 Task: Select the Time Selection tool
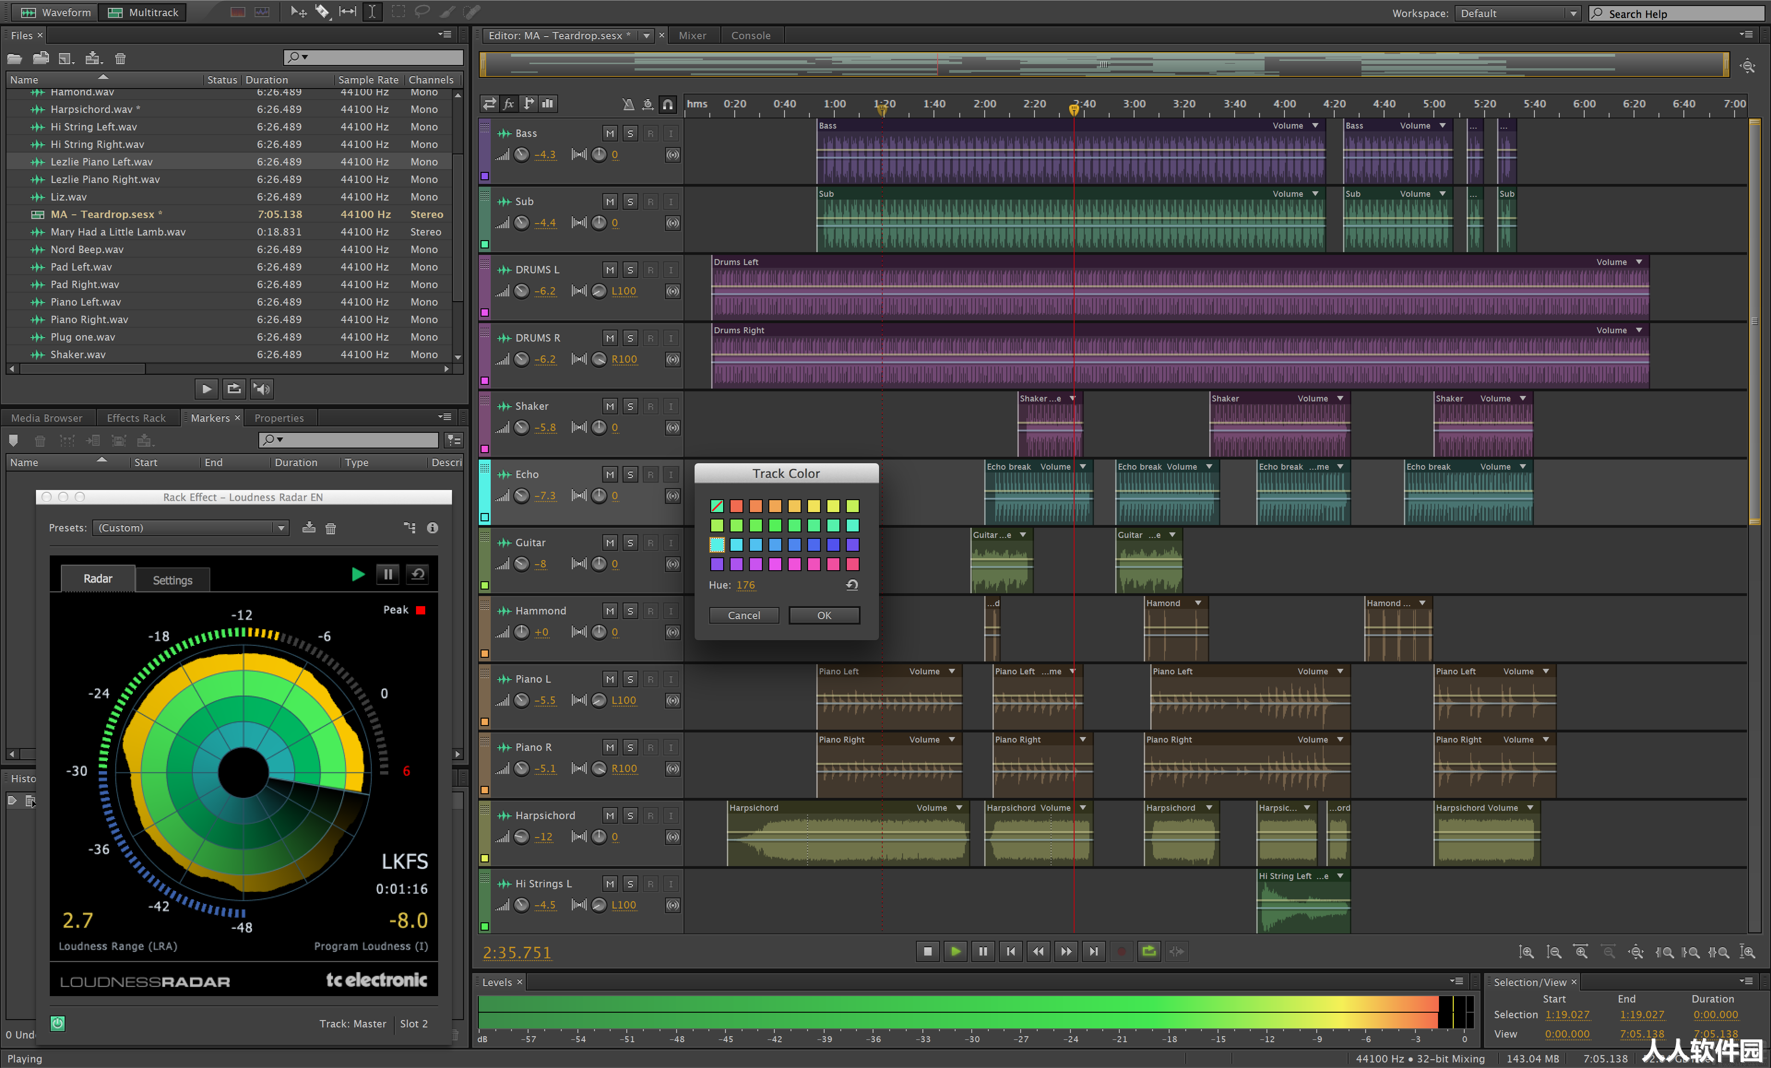372,12
